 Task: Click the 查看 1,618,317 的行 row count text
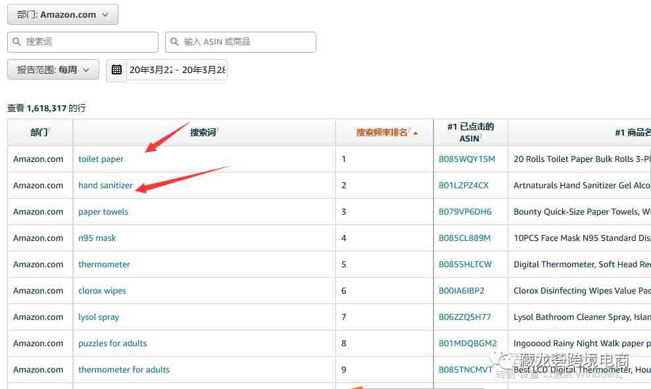[47, 109]
